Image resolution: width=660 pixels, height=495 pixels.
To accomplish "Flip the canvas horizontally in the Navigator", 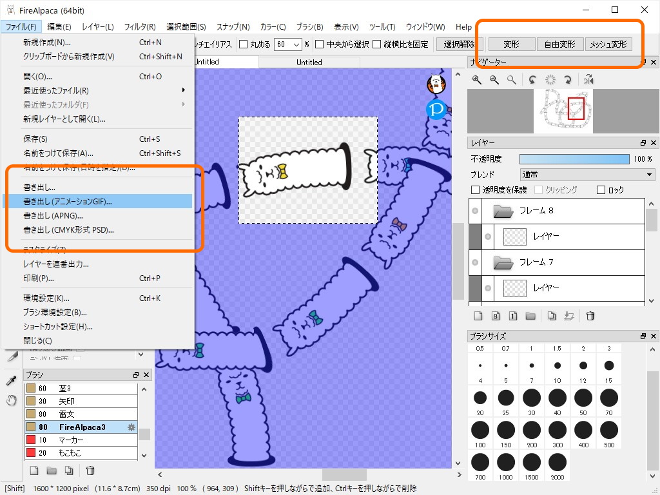I will [588, 79].
